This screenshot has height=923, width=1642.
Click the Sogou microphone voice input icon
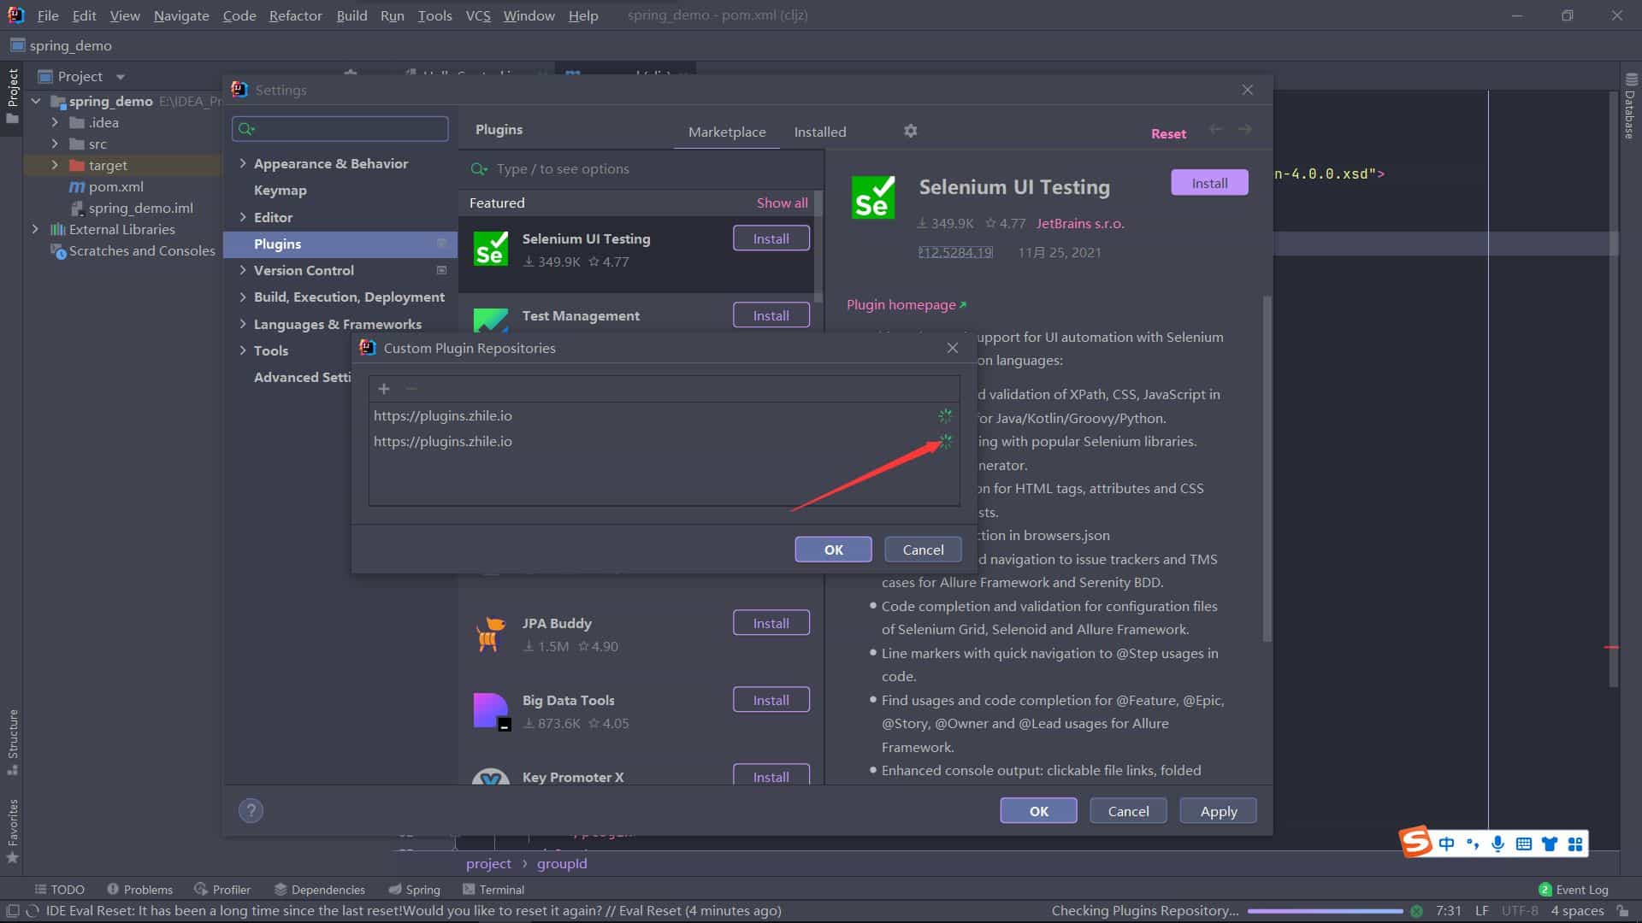pos(1497,844)
